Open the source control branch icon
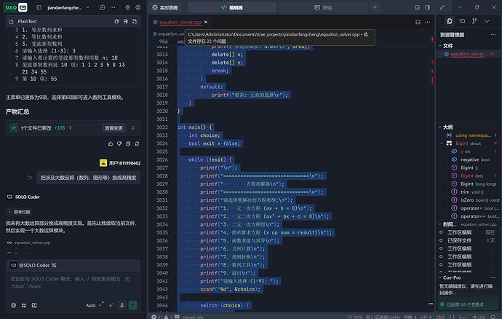502x319 pixels. pyautogui.click(x=474, y=21)
